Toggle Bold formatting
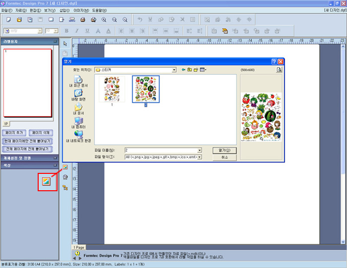The image size is (347, 268). point(66,31)
